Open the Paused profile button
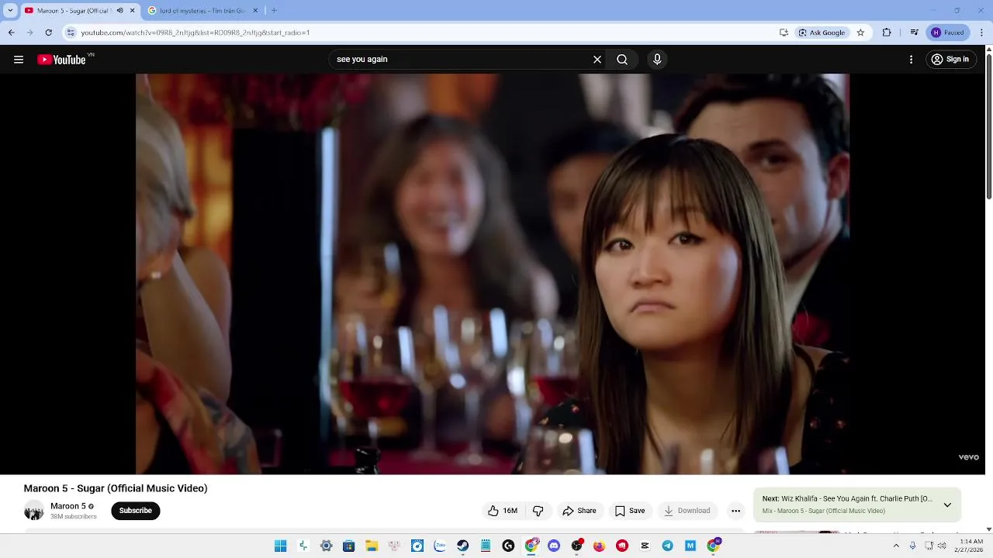Image resolution: width=993 pixels, height=558 pixels. click(x=948, y=33)
